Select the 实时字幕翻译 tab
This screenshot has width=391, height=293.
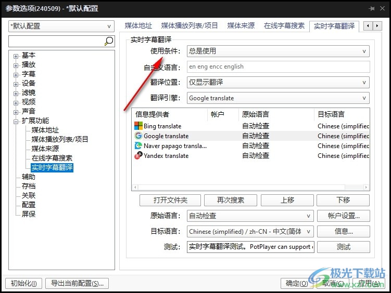(334, 26)
